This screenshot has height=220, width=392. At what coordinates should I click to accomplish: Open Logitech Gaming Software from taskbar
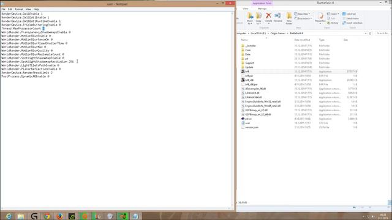point(34,216)
